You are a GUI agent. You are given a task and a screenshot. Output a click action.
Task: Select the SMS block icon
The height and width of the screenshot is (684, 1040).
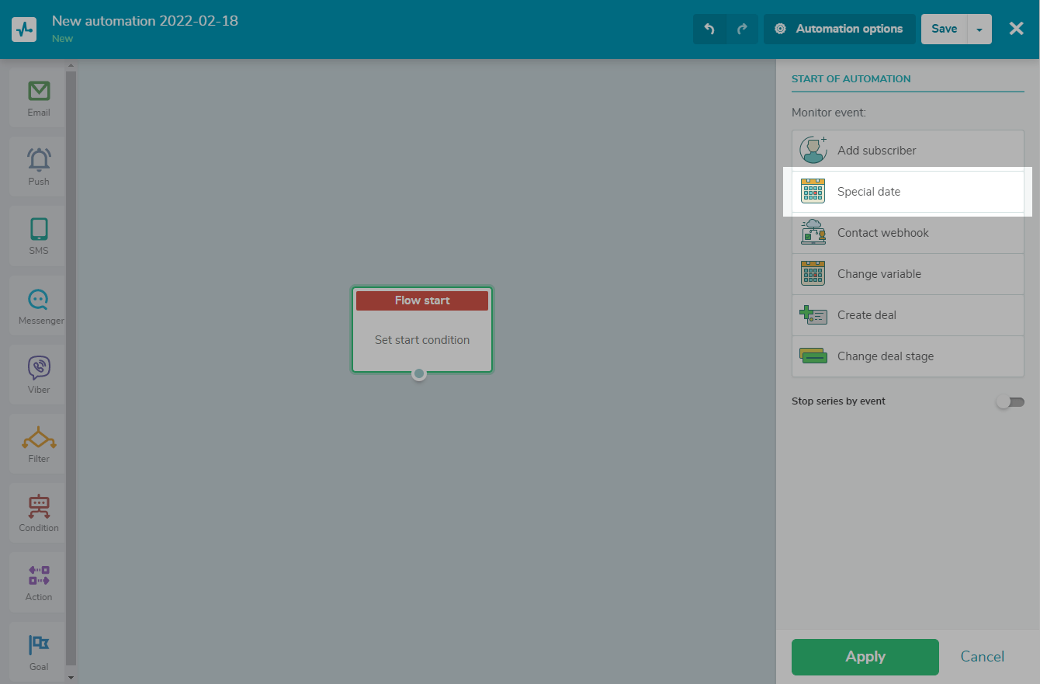39,230
